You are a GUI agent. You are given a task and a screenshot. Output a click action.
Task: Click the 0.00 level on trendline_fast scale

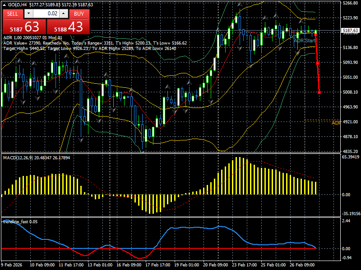coord(346,249)
